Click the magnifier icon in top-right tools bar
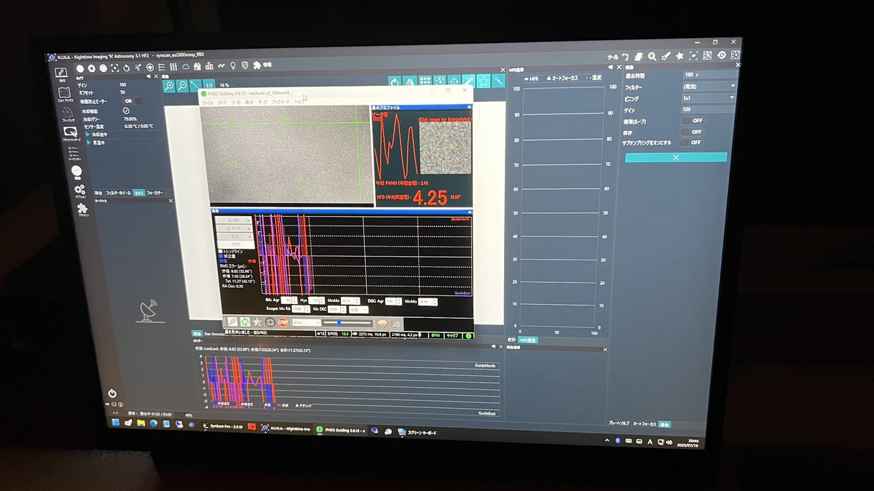Viewport: 874px width, 491px height. 652,56
